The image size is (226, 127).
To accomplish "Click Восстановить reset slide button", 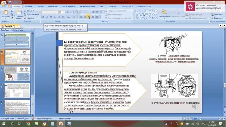I will pos(31,14).
